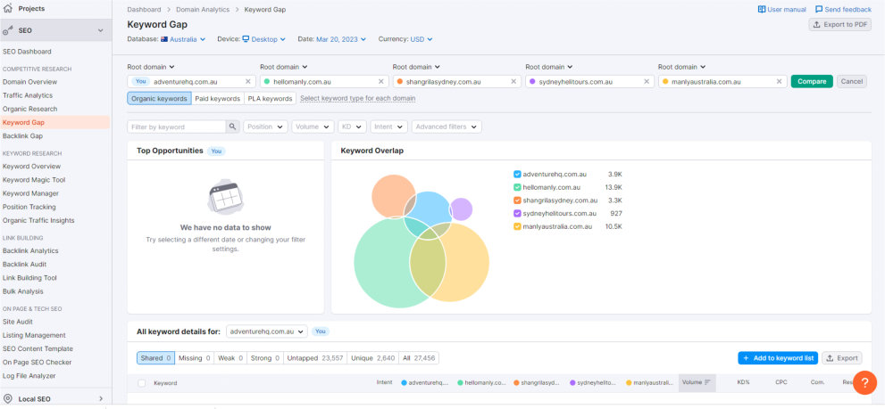This screenshot has height=409, width=885.
Task: Clear hellomanly.com.au domain with its X icon
Action: (381, 82)
